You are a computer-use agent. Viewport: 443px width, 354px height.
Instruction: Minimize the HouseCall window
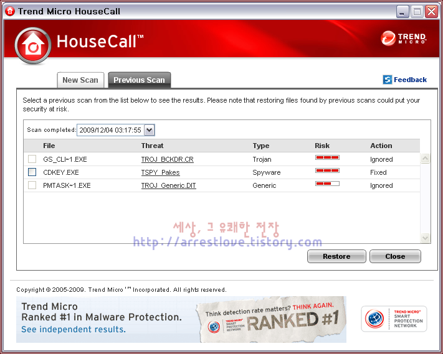pyautogui.click(x=403, y=12)
